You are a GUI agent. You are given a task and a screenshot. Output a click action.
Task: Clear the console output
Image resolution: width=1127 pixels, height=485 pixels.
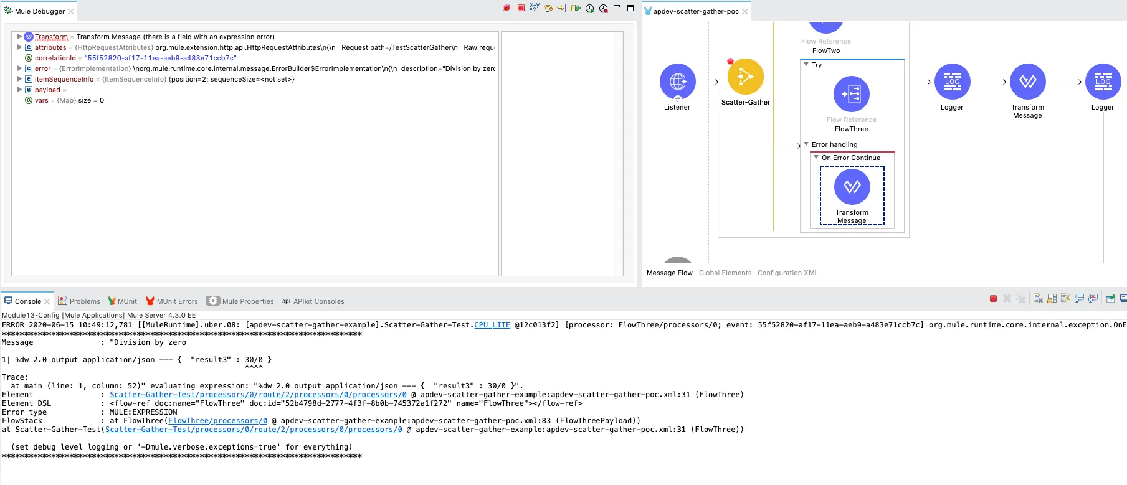point(1037,299)
